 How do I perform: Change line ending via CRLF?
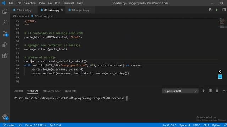(206, 125)
